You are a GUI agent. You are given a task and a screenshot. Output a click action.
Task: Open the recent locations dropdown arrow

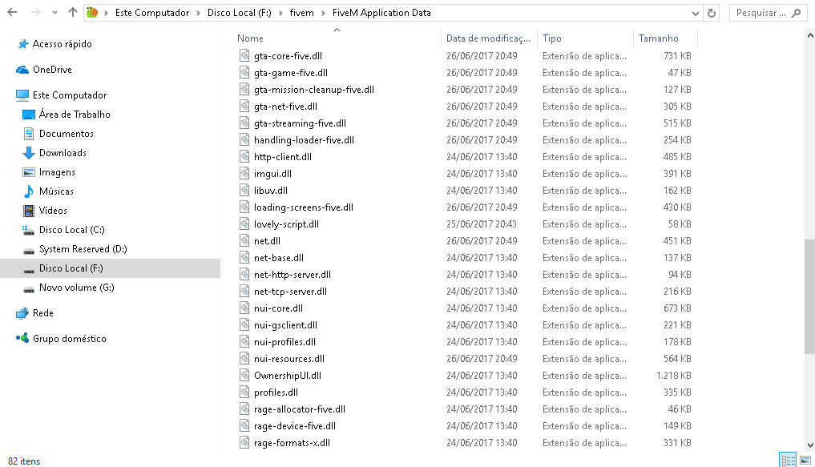click(54, 13)
